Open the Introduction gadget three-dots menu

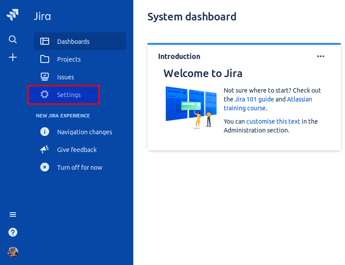pyautogui.click(x=321, y=56)
